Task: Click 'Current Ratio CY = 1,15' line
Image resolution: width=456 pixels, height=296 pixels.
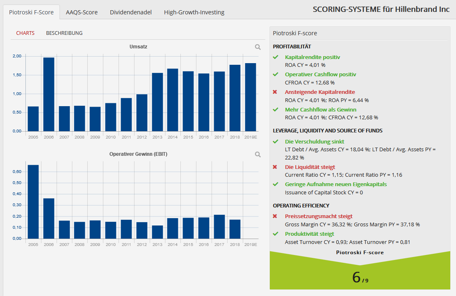Action: 344,175
